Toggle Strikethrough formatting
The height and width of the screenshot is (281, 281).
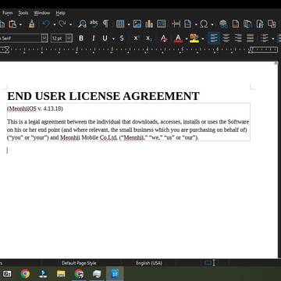pyautogui.click(x=122, y=38)
